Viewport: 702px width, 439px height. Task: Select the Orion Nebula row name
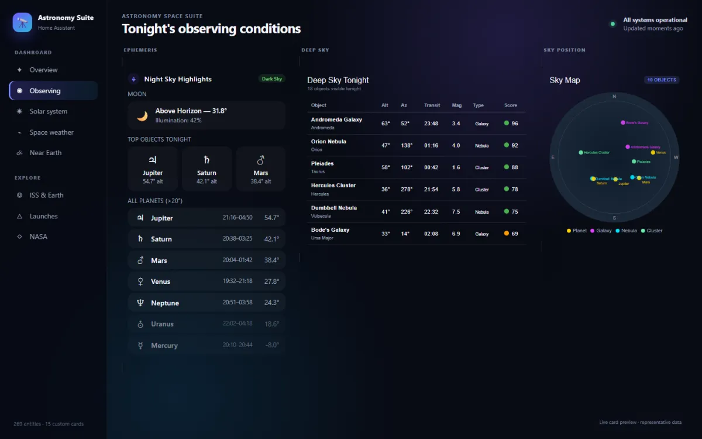(x=329, y=142)
